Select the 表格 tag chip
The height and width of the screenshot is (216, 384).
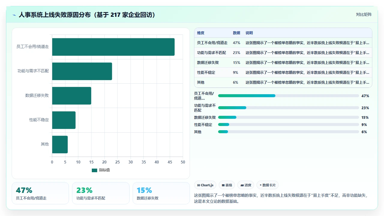[227, 185]
